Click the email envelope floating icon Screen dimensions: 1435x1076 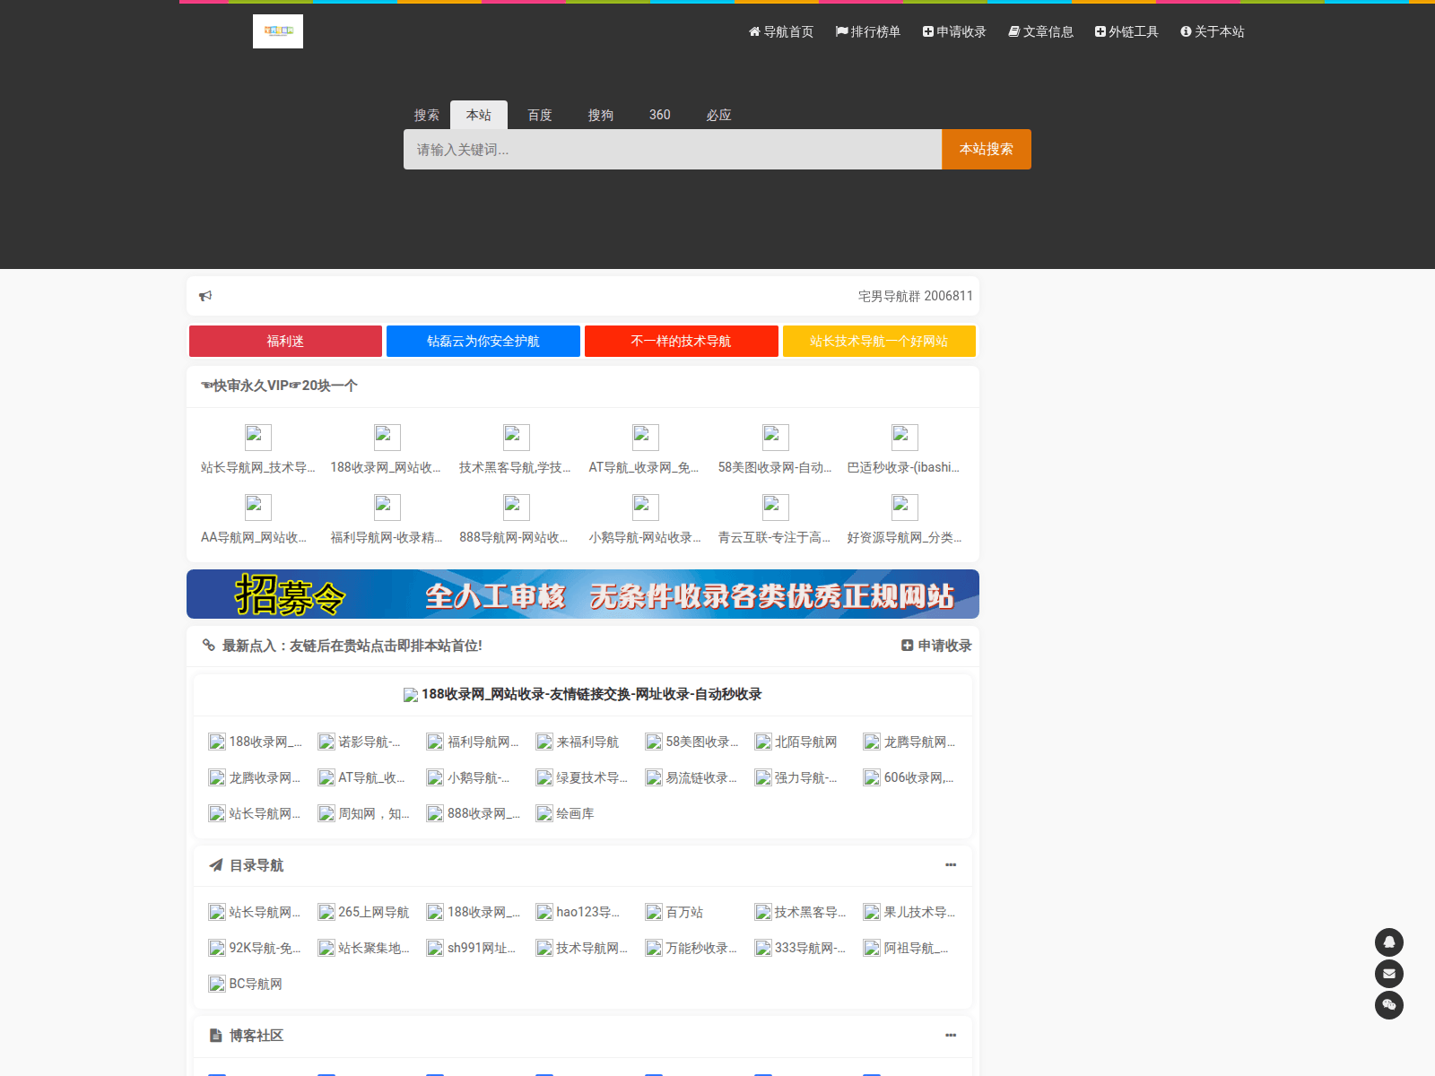click(x=1388, y=974)
